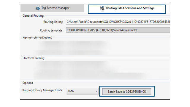Click Batch Save to 3DEXPERIENCE button

tap(127, 92)
